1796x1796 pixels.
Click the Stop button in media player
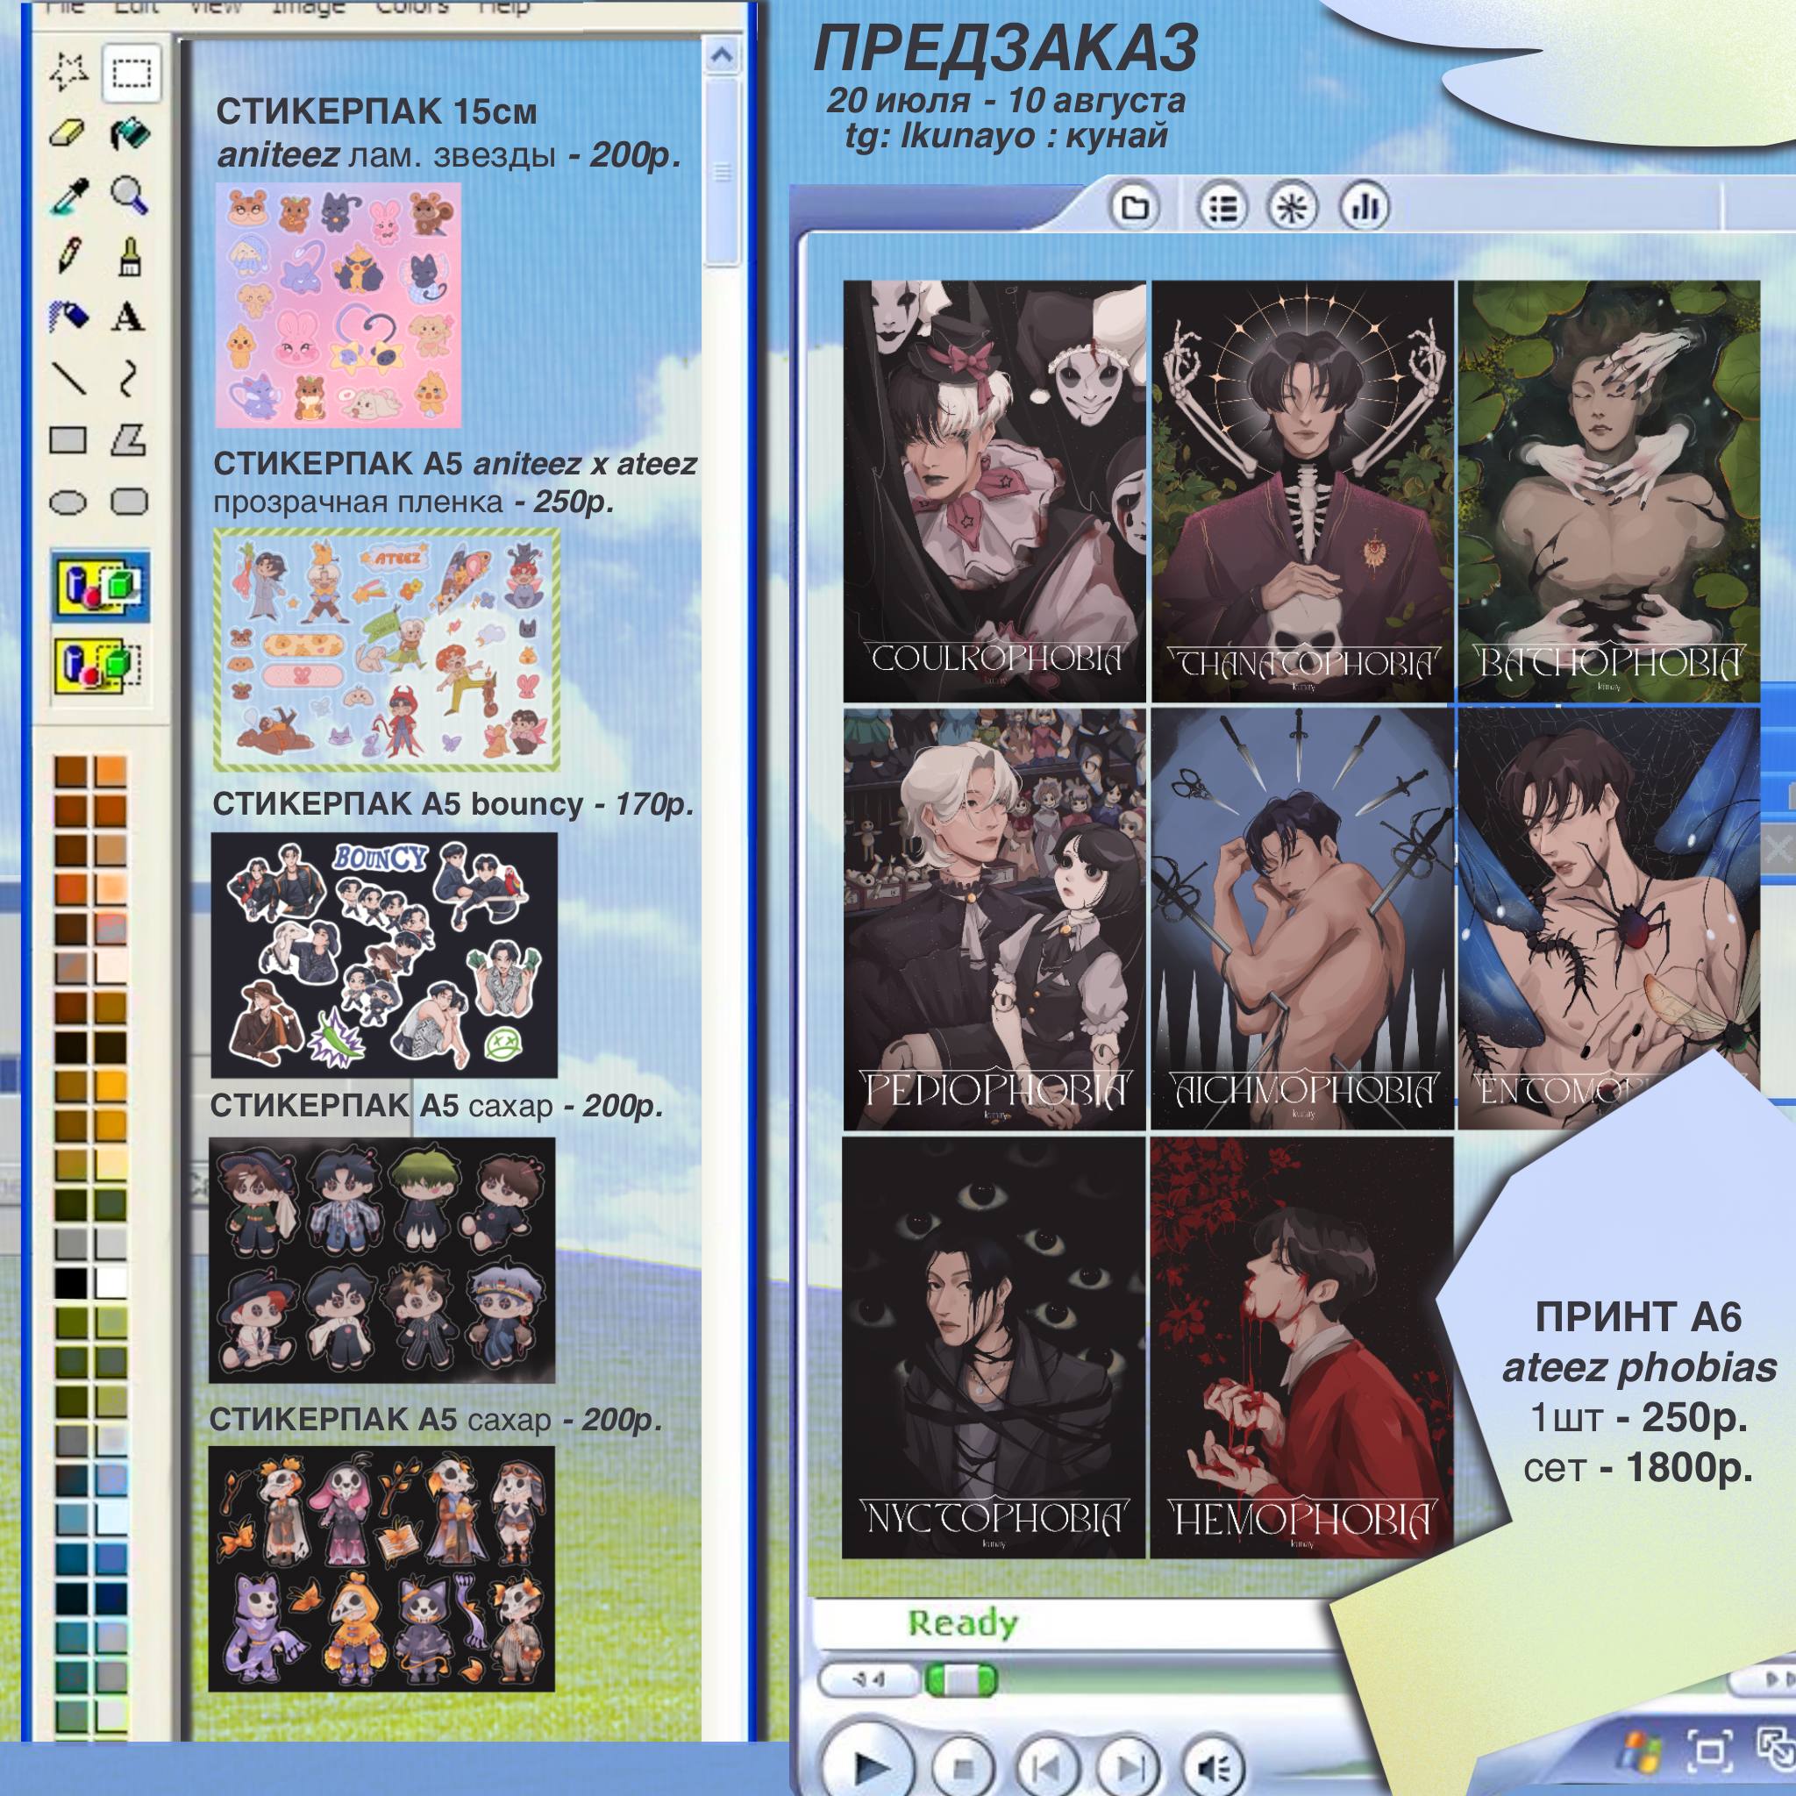click(964, 1766)
